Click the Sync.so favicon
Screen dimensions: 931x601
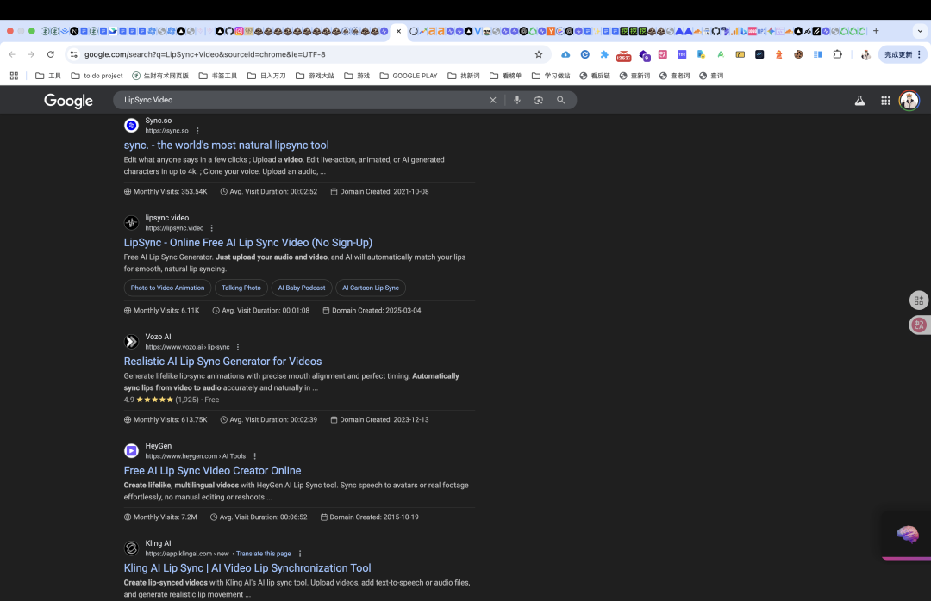[131, 125]
